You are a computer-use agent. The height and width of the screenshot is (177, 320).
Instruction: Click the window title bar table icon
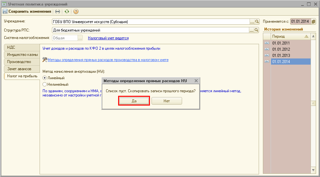click(4, 4)
